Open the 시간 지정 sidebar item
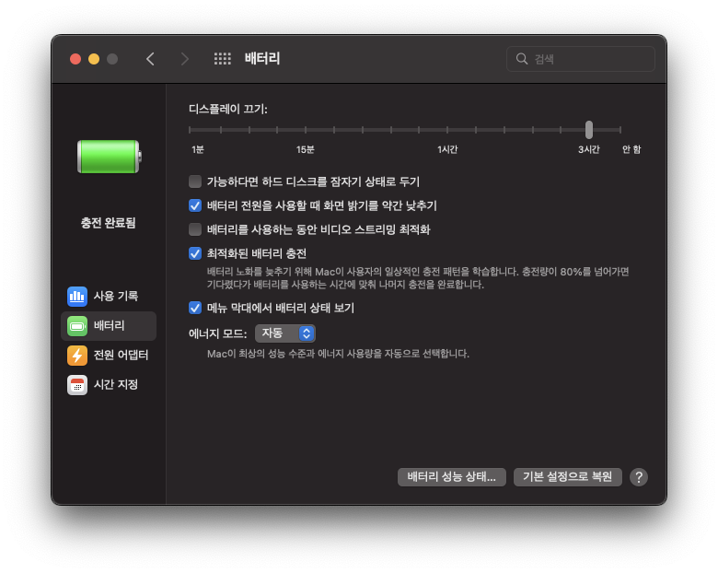 tap(109, 384)
